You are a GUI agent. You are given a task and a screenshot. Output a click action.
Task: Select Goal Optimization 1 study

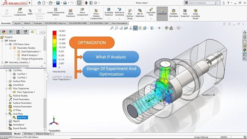pyautogui.click(x=31, y=52)
